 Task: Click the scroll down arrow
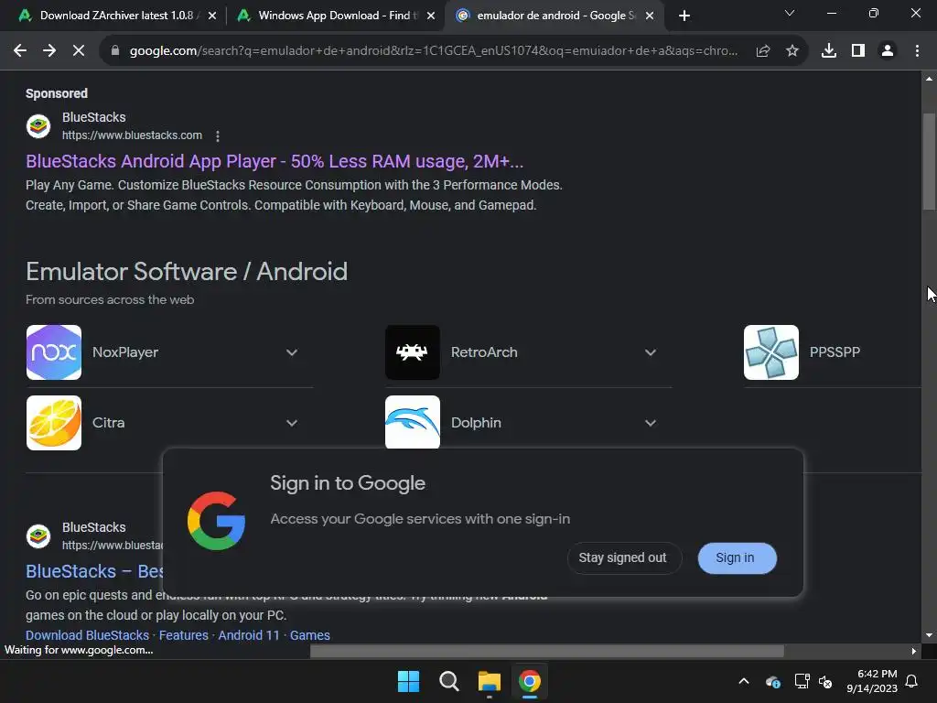pos(929,635)
